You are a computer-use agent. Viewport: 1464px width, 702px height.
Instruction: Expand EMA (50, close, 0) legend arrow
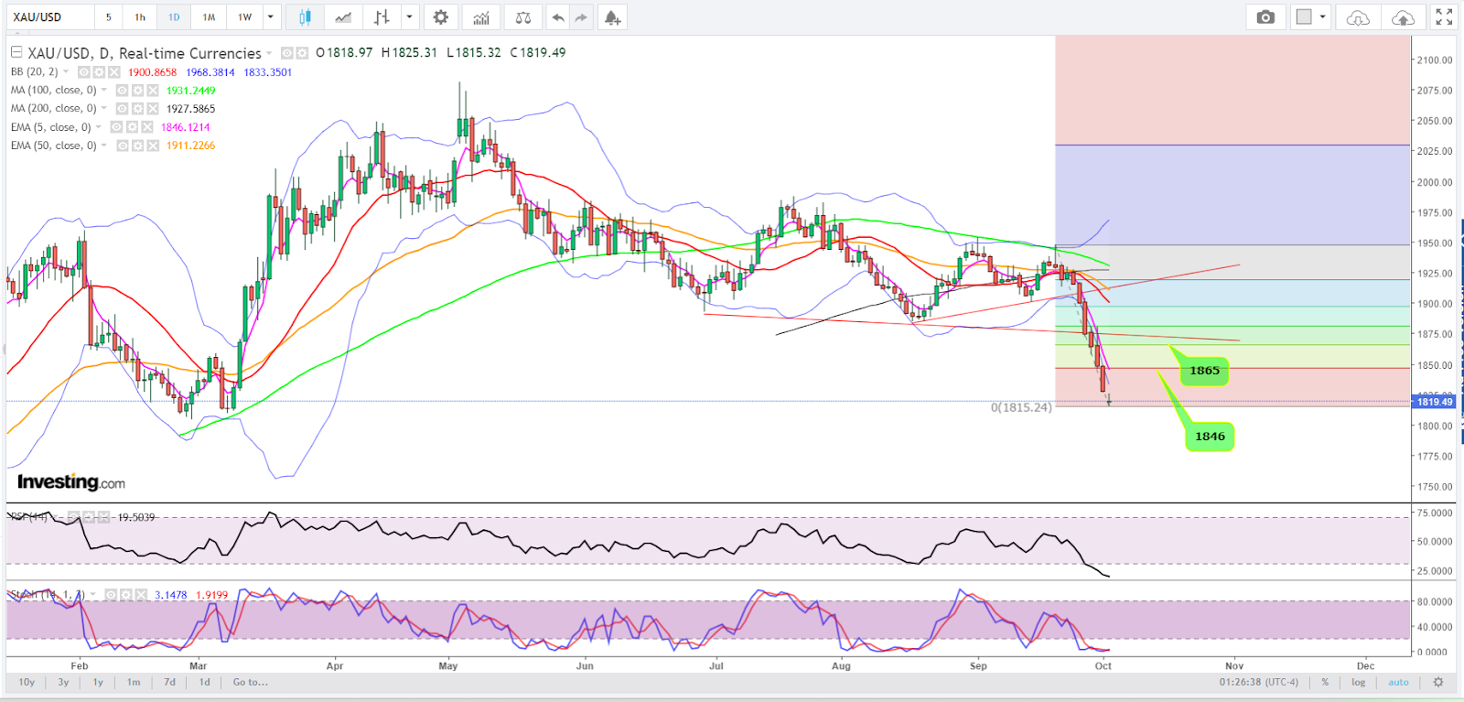103,146
